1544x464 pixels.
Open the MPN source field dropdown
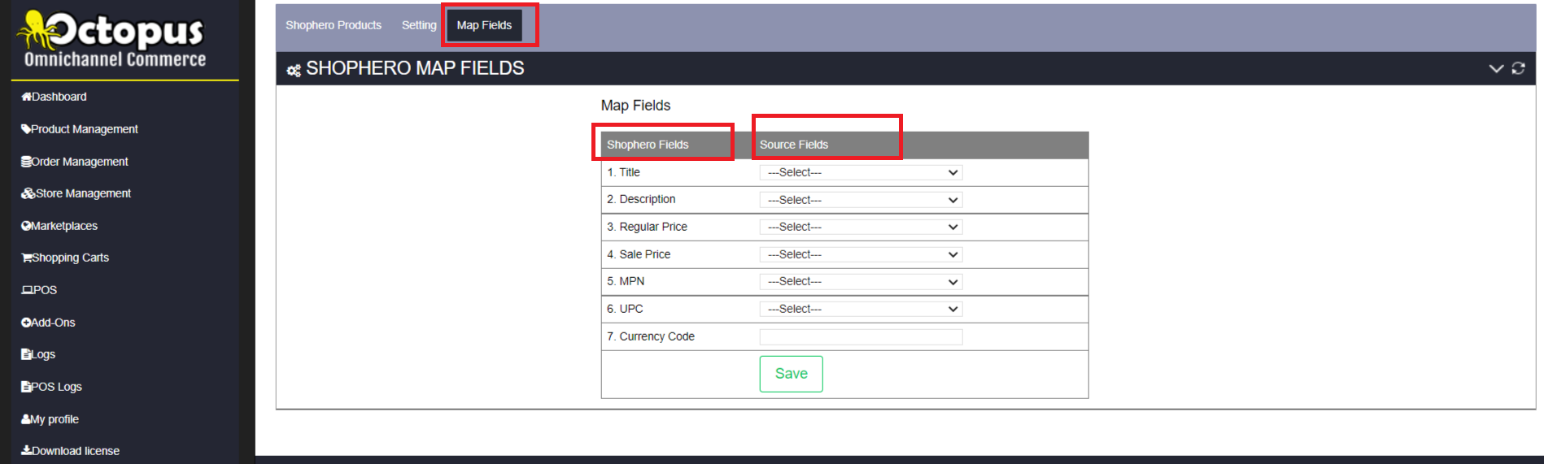click(861, 281)
